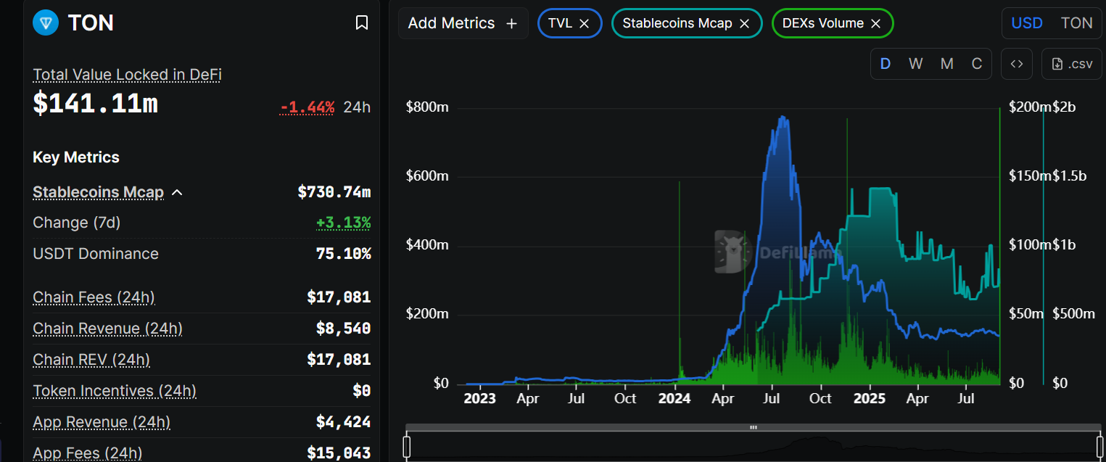This screenshot has height=462, width=1106.
Task: Click the range slider center grip
Action: [x=754, y=428]
